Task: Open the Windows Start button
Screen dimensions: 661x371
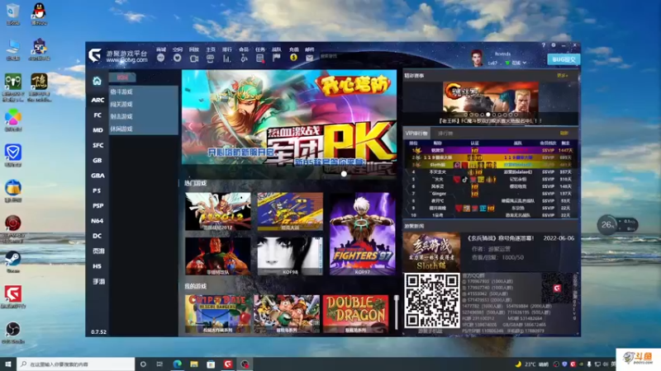Action: point(8,364)
